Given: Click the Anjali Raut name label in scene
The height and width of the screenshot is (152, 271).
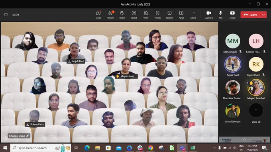Looking at the screenshot, I should (76, 61).
